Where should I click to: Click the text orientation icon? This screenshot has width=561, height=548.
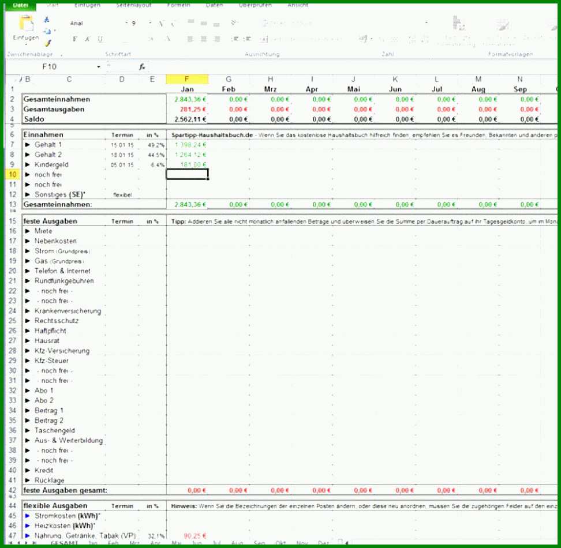click(x=234, y=23)
